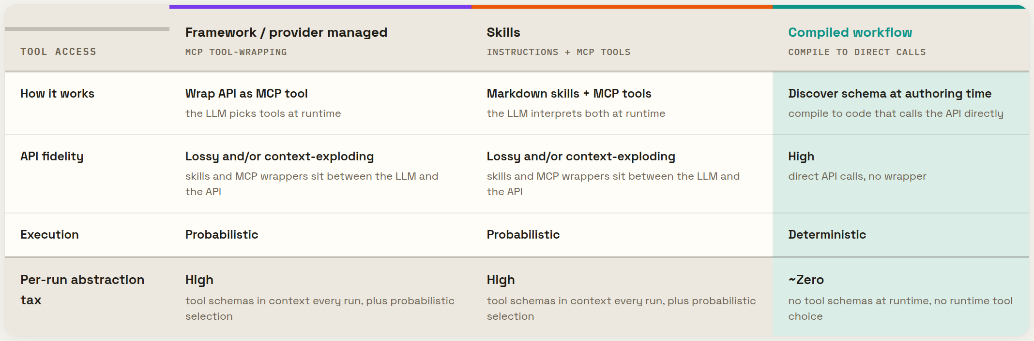Select Markdown skills + MCP tools text
The width and height of the screenshot is (1034, 341).
pyautogui.click(x=569, y=93)
